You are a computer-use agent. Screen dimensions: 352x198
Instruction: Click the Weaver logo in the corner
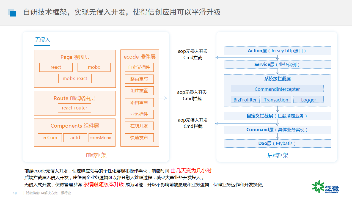click(325, 187)
